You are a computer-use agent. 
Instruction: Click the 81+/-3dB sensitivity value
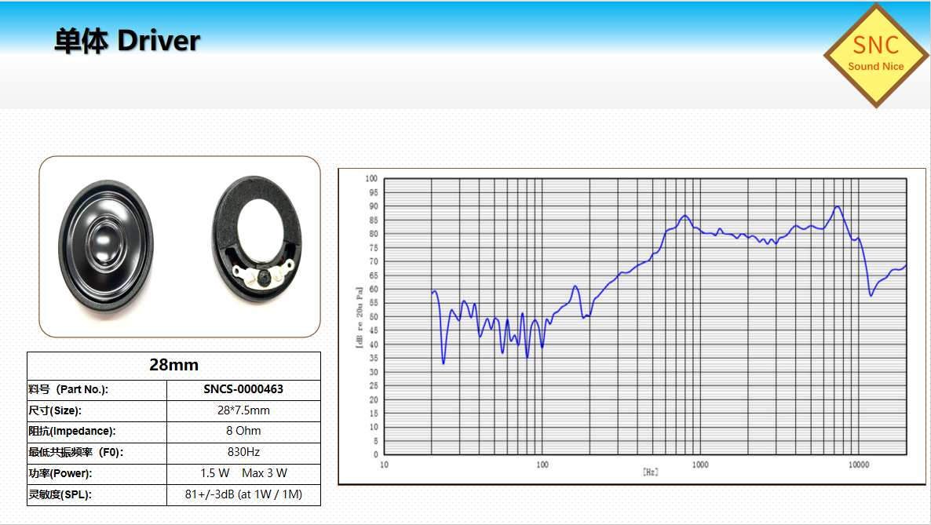(x=243, y=494)
